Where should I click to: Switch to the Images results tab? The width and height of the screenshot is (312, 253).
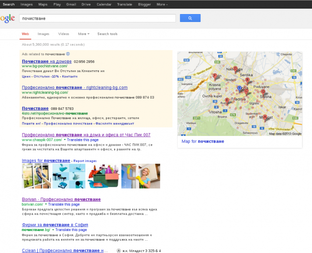click(x=44, y=34)
